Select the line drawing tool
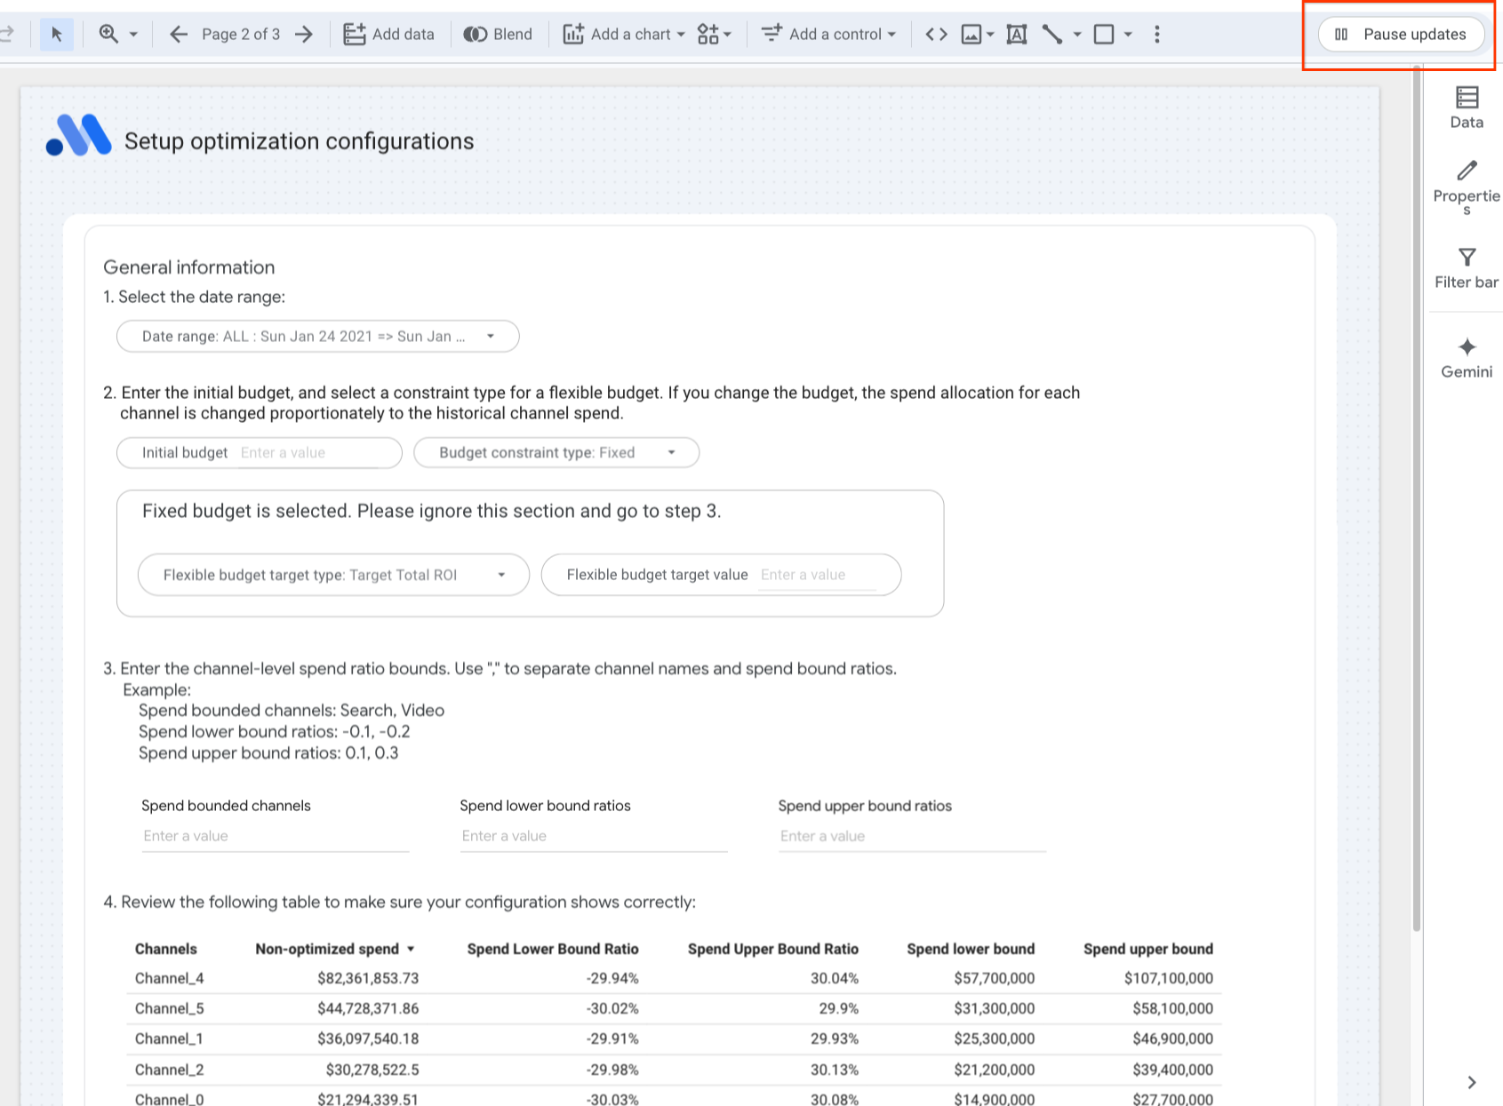The image size is (1503, 1106). click(x=1052, y=35)
